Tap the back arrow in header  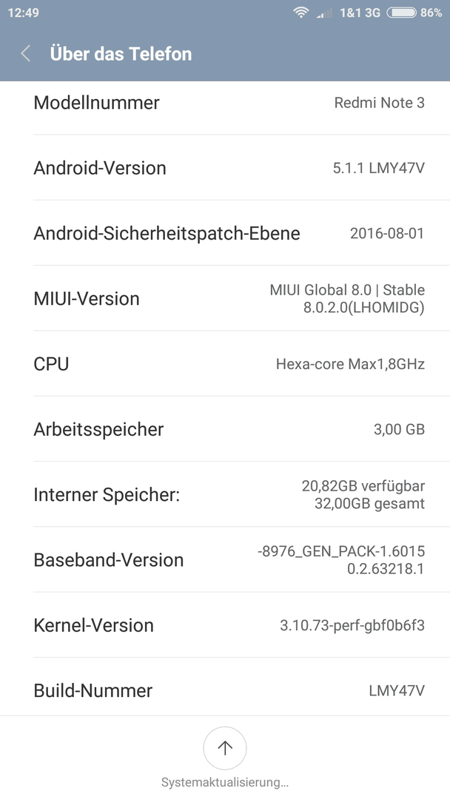point(25,53)
